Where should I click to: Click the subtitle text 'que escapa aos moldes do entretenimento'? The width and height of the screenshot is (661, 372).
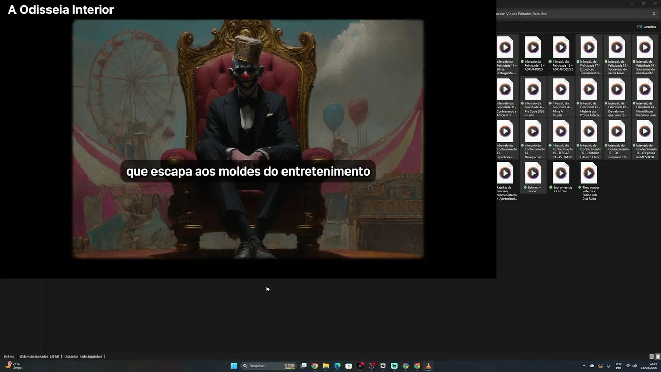point(248,172)
